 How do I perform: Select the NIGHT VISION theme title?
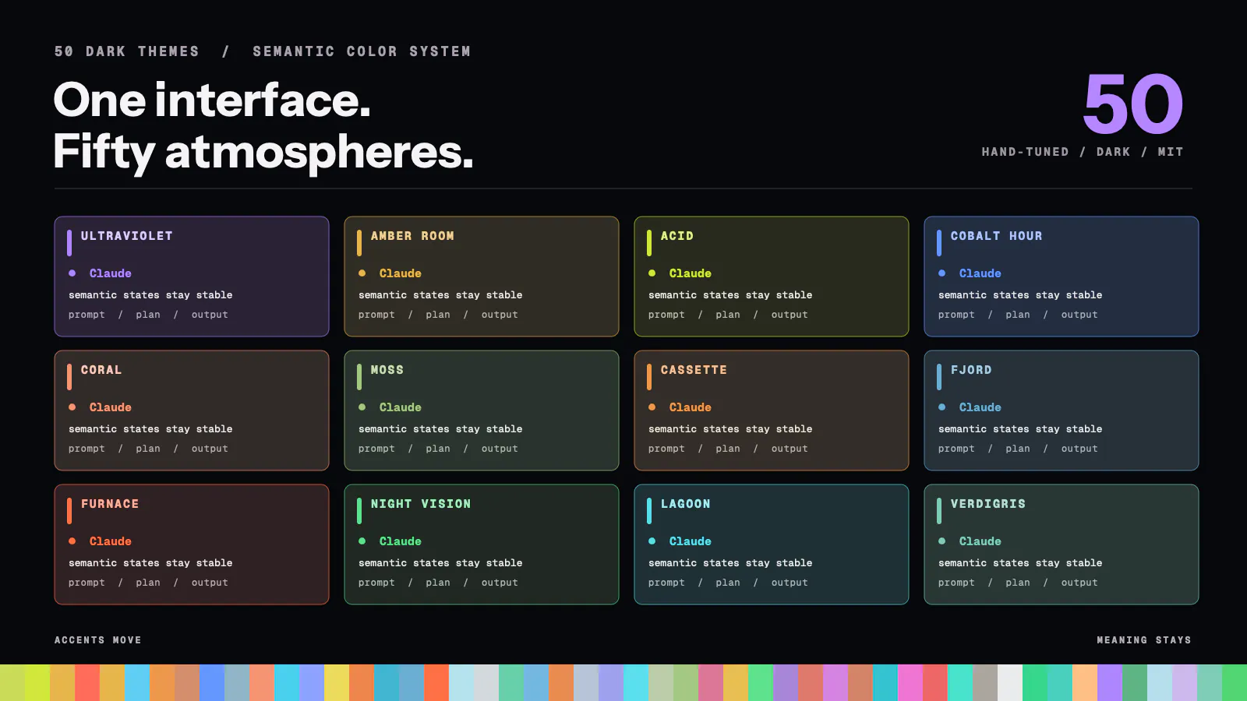pos(421,504)
